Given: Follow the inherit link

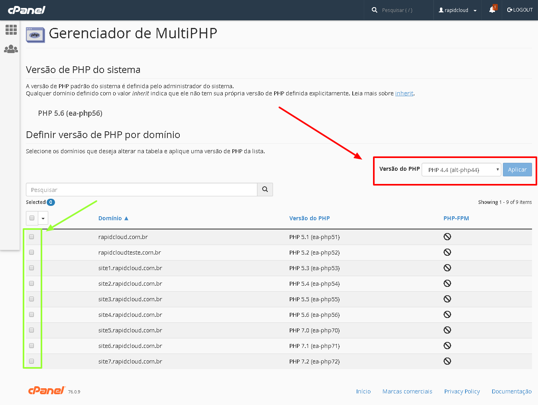Looking at the screenshot, I should pos(404,93).
